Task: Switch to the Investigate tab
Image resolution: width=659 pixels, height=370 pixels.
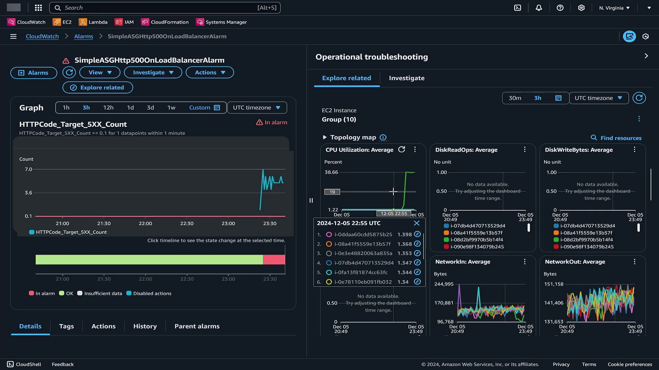Action: tap(407, 78)
